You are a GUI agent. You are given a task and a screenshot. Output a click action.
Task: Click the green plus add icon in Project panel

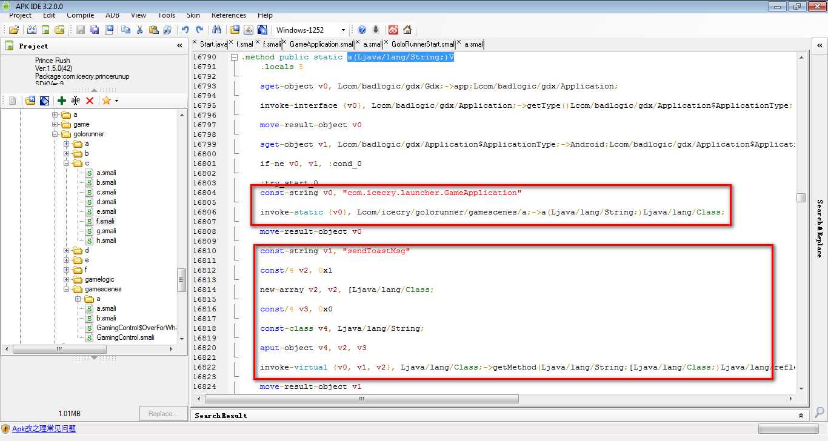61,101
